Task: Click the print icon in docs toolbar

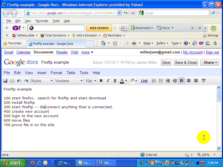Action: [x=12, y=81]
